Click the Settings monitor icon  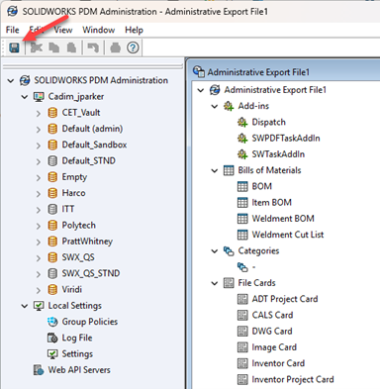click(x=52, y=353)
